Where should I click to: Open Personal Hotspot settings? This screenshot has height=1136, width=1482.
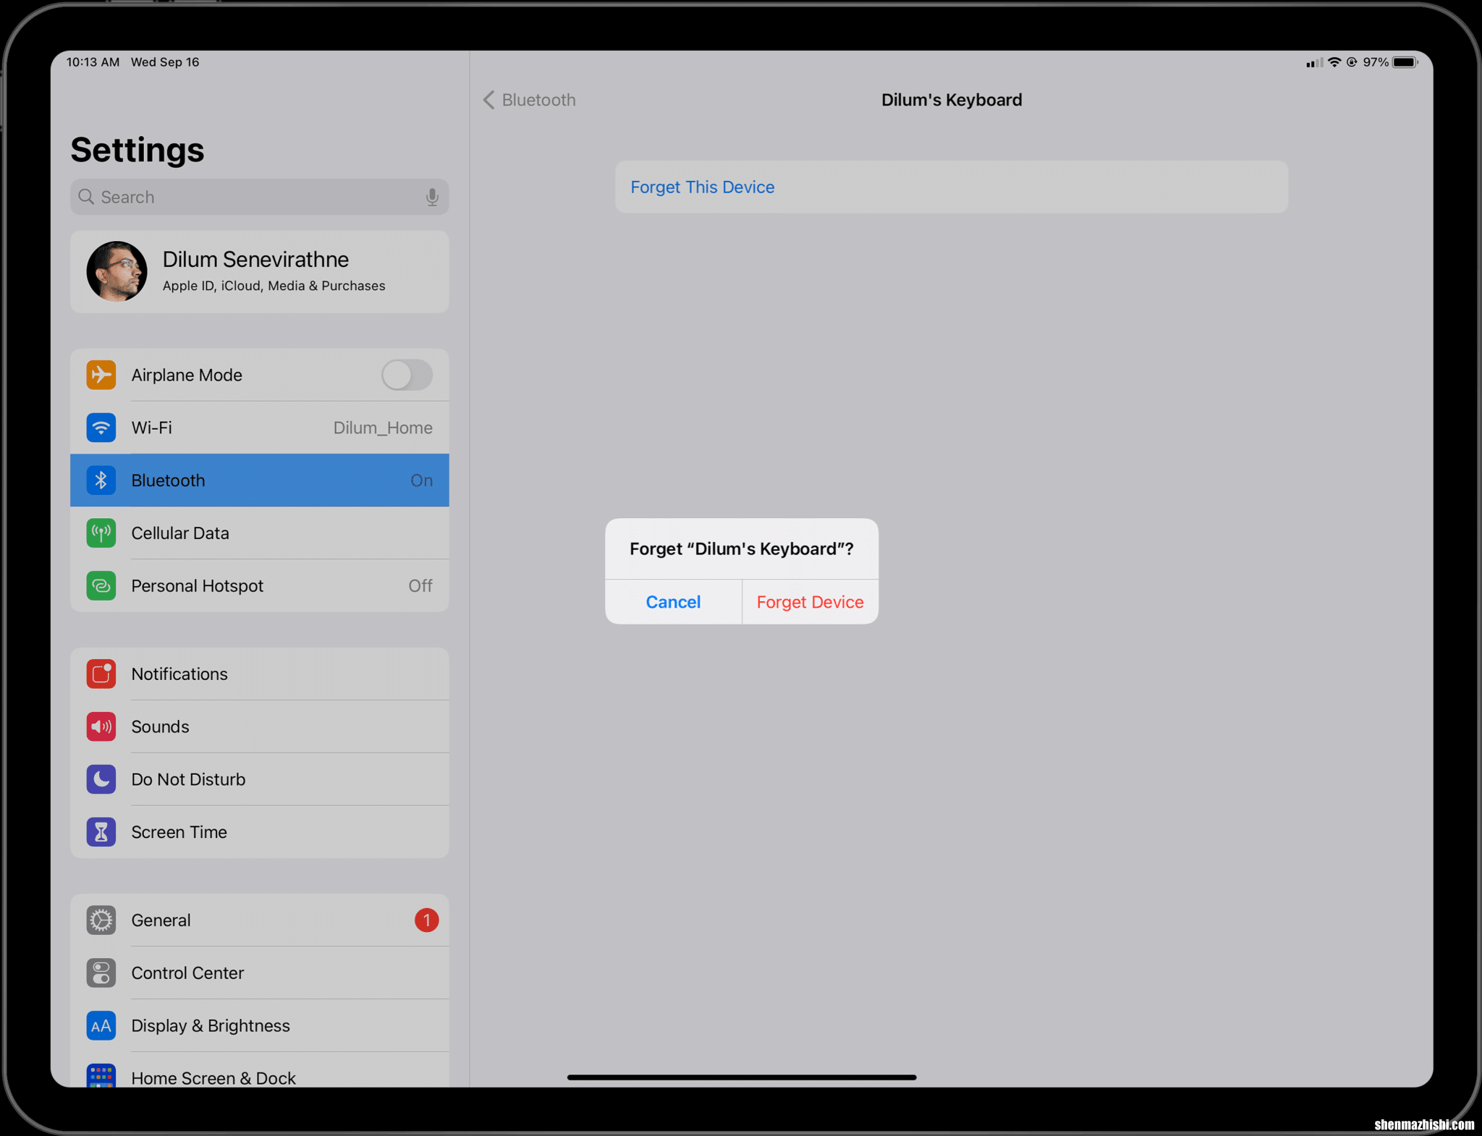pos(260,585)
